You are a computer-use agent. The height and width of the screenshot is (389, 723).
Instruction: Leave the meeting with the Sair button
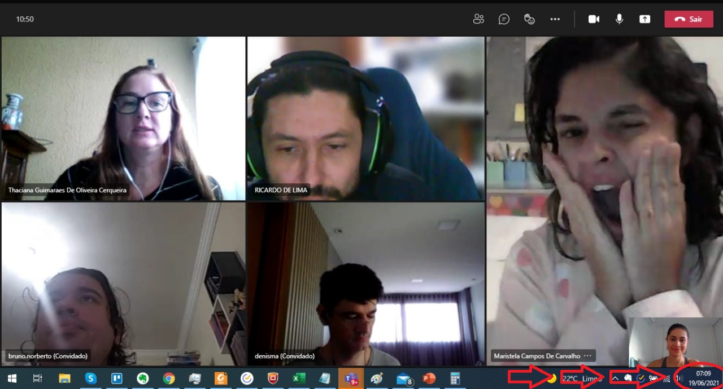pos(689,19)
